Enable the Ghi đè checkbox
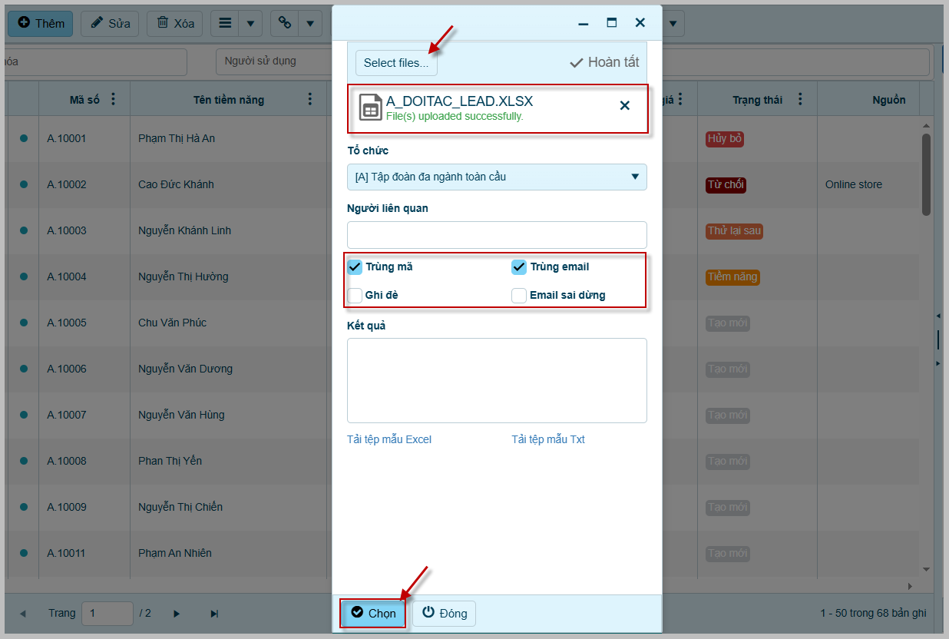This screenshot has width=949, height=639. pyautogui.click(x=355, y=295)
